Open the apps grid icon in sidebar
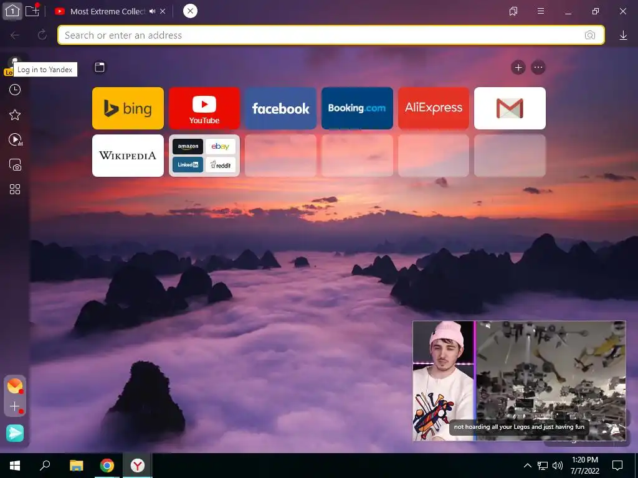Viewport: 638px width, 478px height. coord(15,189)
